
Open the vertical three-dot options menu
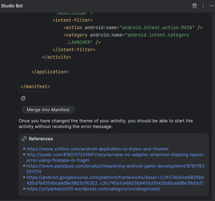(203, 6)
